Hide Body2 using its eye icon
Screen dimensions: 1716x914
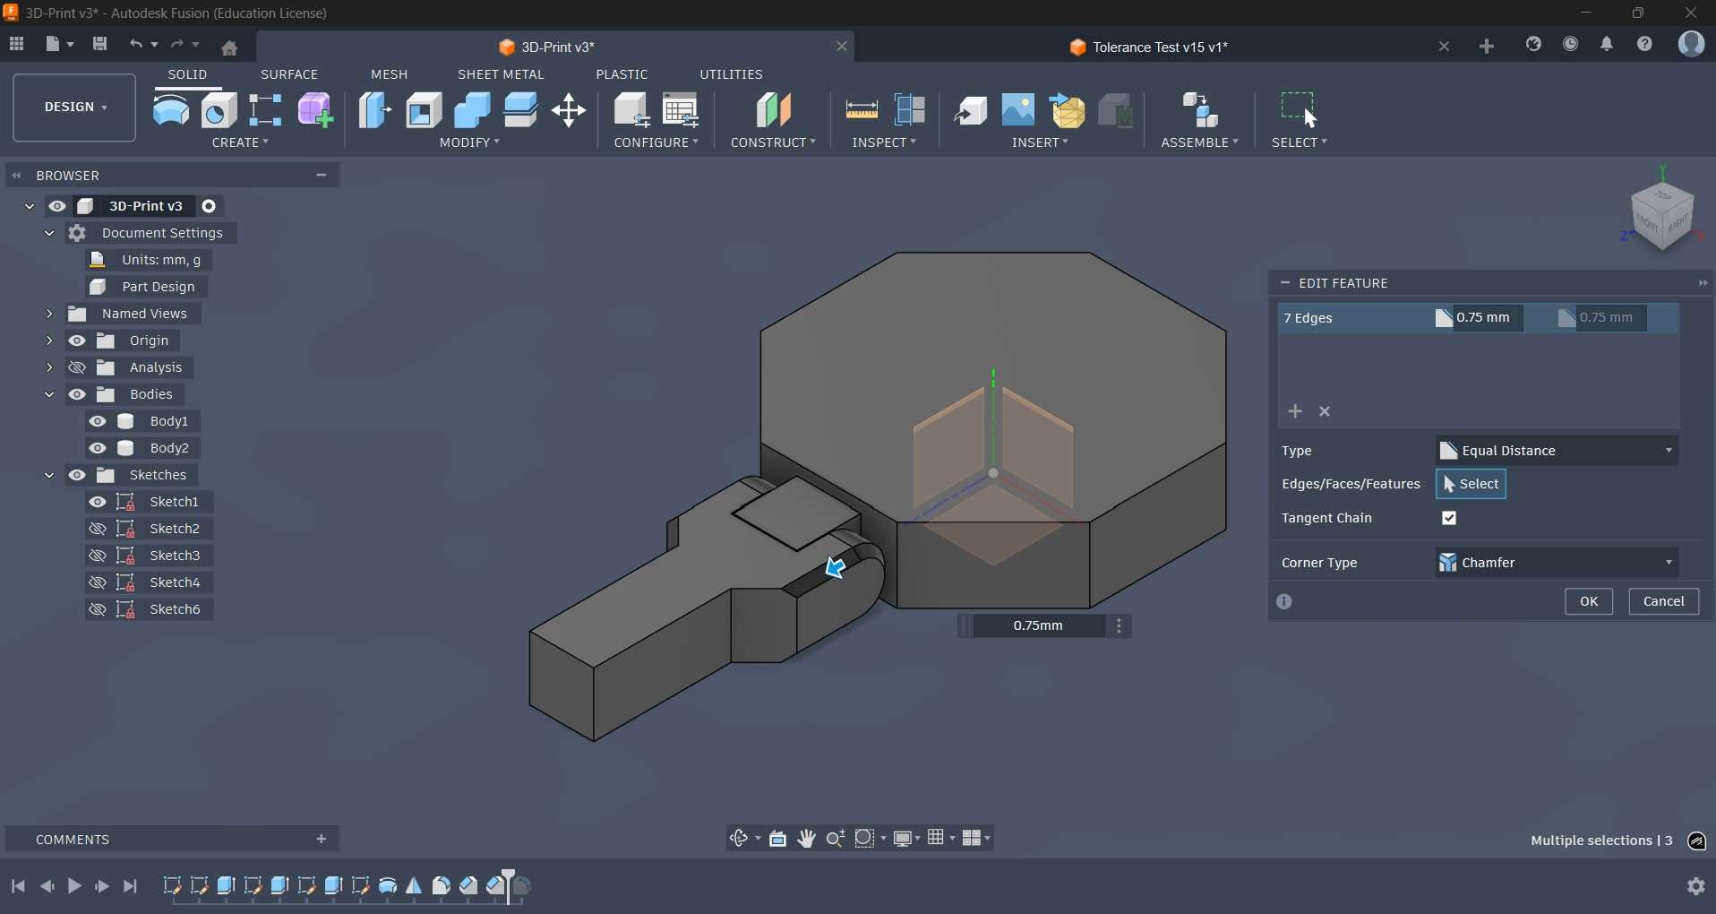98,448
